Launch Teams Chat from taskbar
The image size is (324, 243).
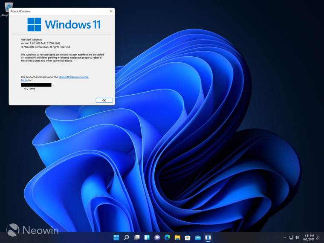pyautogui.click(x=157, y=237)
